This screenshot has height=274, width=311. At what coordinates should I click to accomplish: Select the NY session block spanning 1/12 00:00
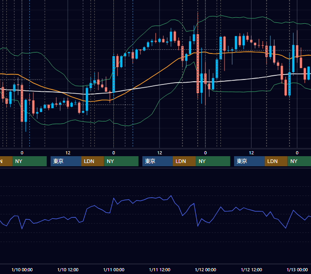(x=213, y=161)
